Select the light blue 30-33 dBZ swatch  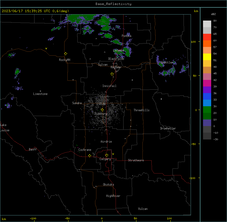pos(207,103)
